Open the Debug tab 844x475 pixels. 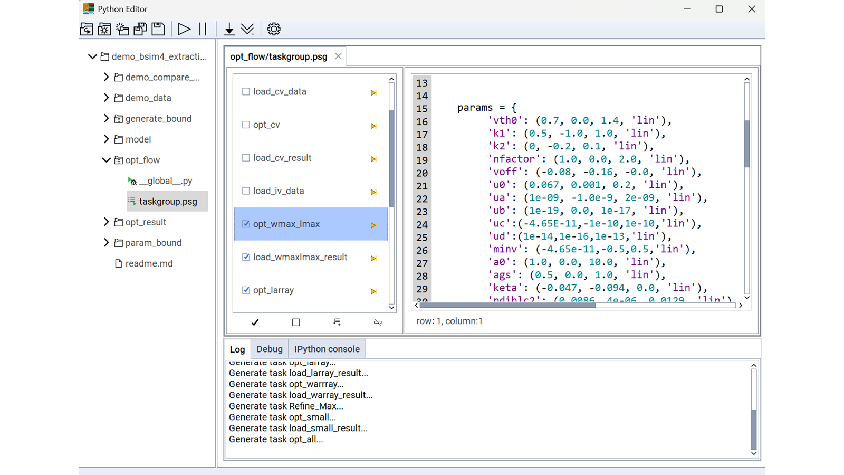pyautogui.click(x=269, y=348)
